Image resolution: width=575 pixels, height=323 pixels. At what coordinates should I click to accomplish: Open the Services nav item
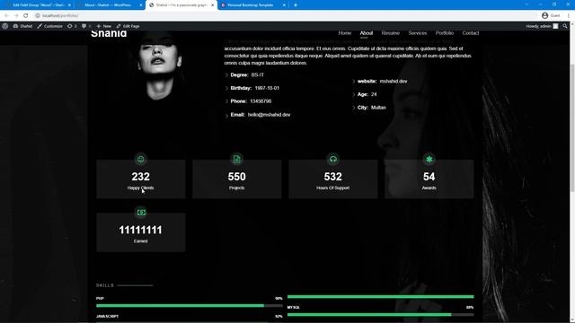(x=418, y=33)
